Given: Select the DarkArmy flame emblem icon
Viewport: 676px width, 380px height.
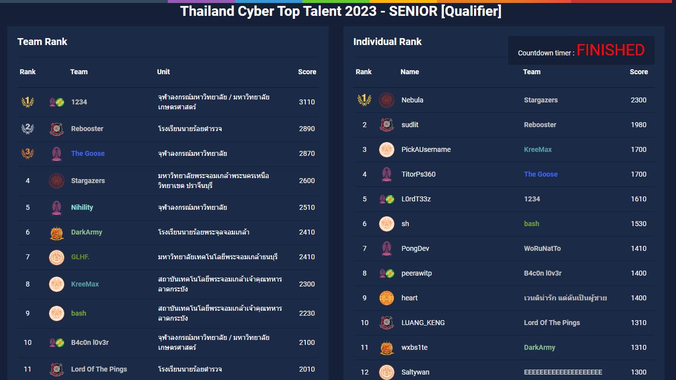Looking at the screenshot, I should point(56,232).
